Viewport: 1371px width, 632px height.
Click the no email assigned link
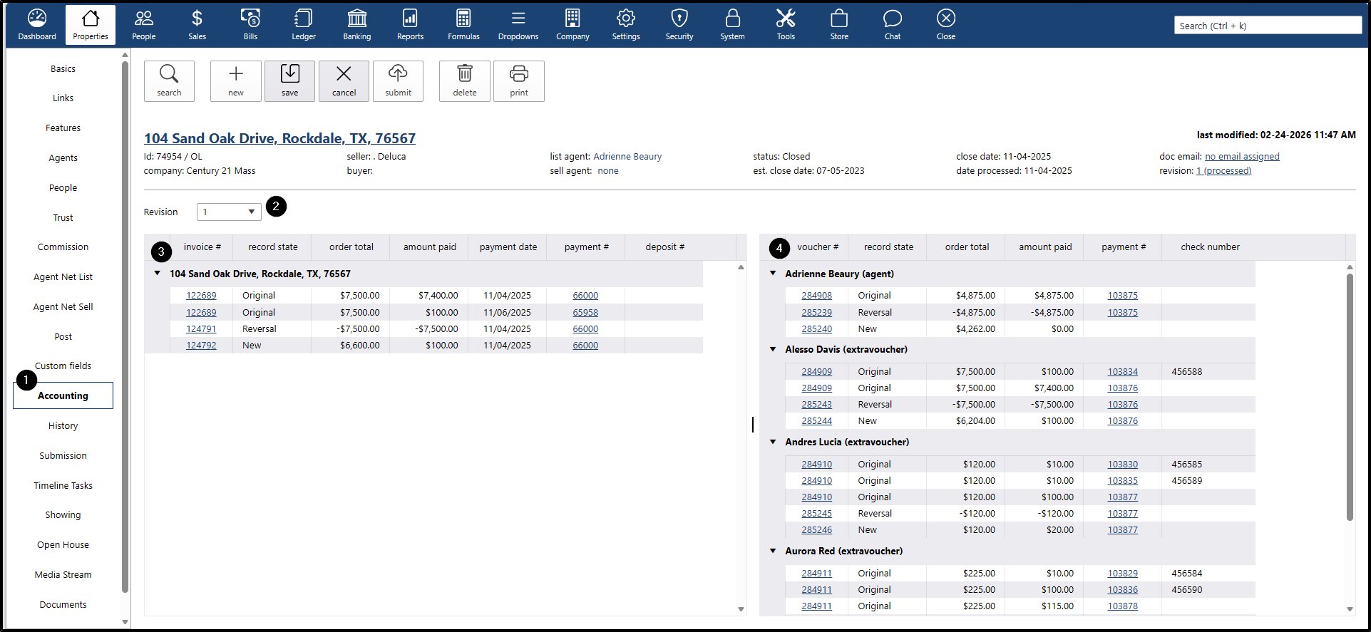(1242, 157)
